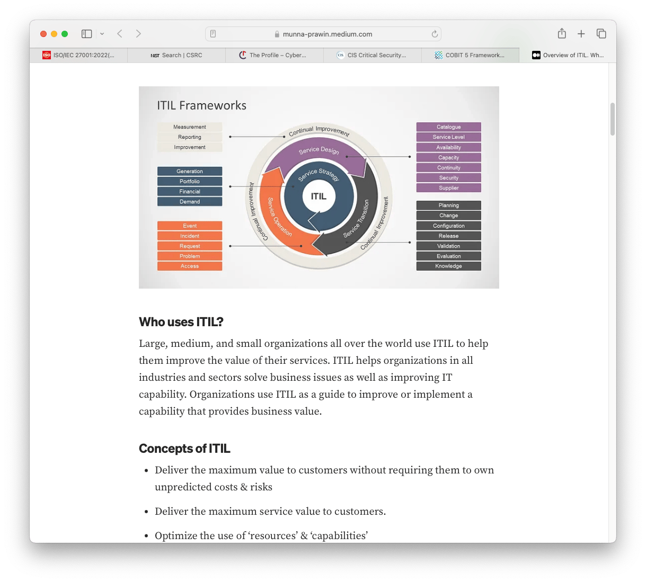The width and height of the screenshot is (646, 582).
Task: Open the Reader view page icon
Action: tap(213, 34)
